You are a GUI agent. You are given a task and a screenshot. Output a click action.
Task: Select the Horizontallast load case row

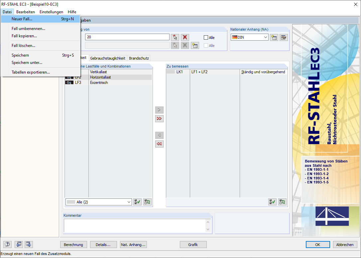pyautogui.click(x=108, y=77)
